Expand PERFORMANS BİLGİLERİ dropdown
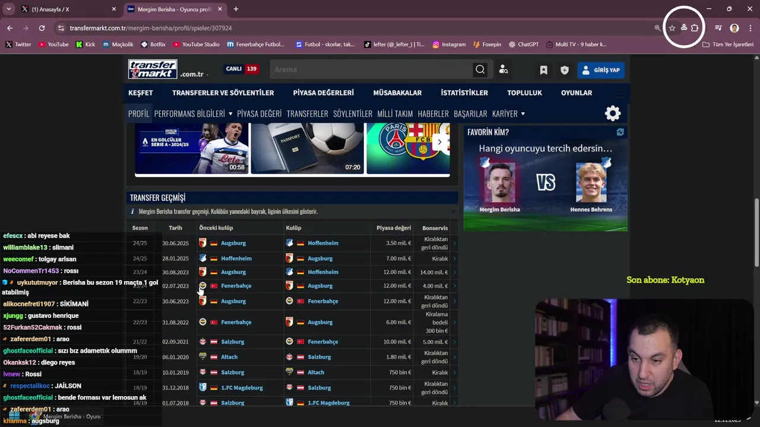 point(193,113)
